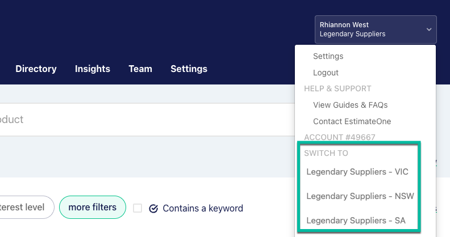
Task: Click circled checkmark icon beside Contains a keyword
Action: click(153, 209)
